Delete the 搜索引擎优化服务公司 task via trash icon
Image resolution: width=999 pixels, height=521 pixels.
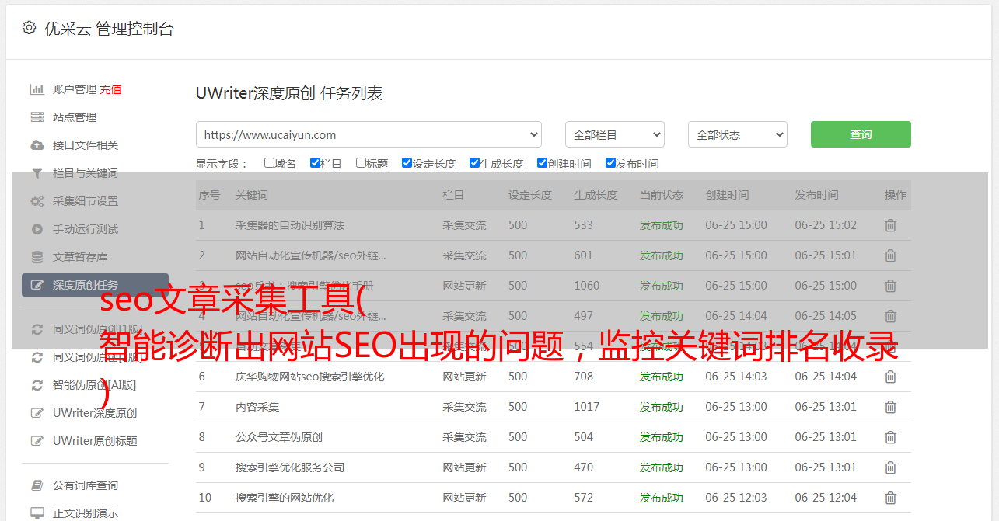[x=890, y=467]
